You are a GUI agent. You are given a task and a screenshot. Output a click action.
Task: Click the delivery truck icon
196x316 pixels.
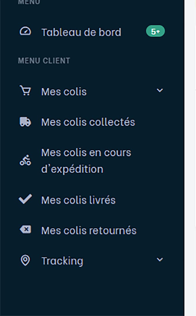pos(25,122)
